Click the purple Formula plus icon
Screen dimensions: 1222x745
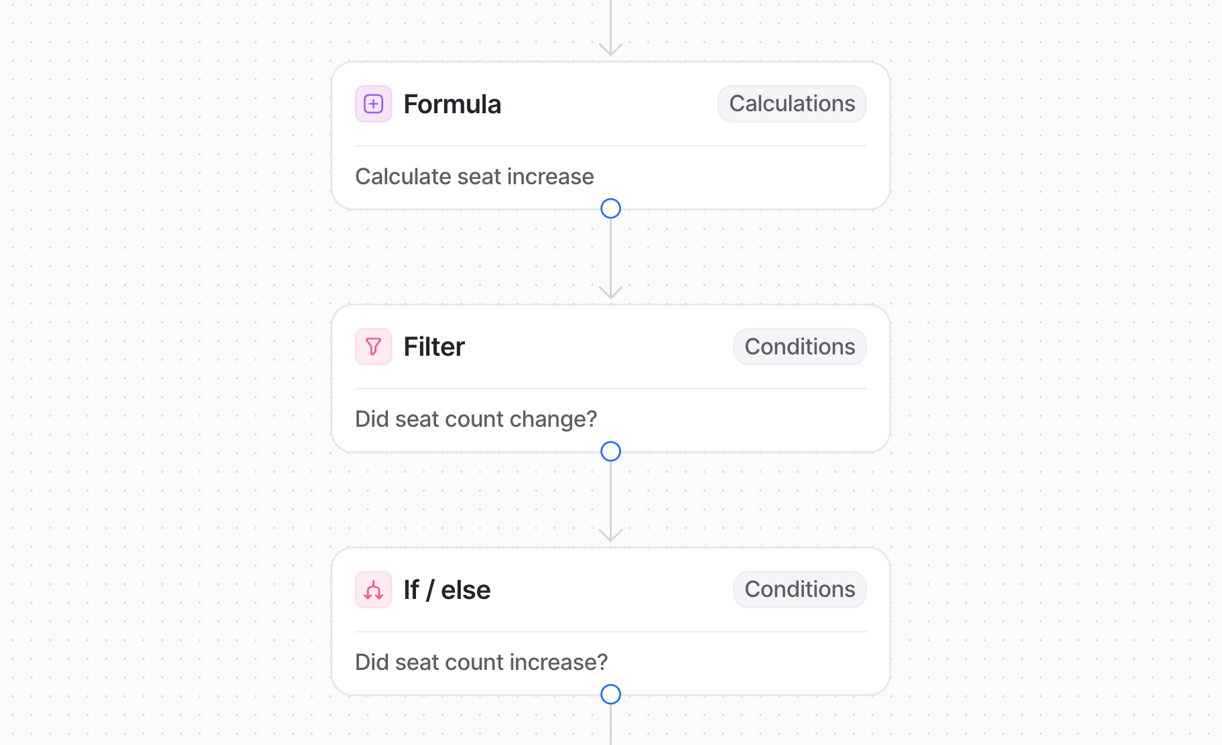click(x=373, y=104)
